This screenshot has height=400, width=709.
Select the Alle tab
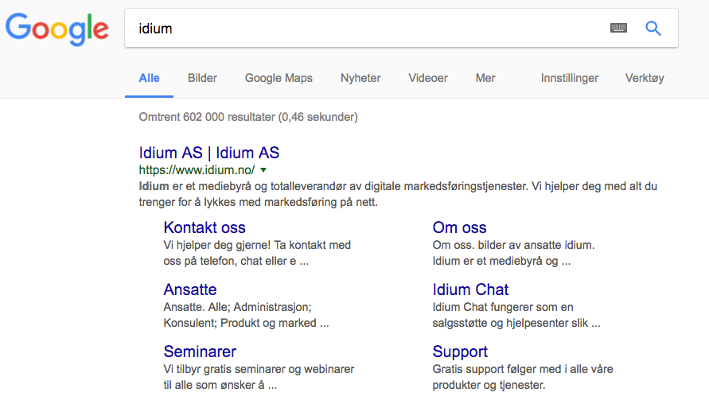pyautogui.click(x=150, y=78)
